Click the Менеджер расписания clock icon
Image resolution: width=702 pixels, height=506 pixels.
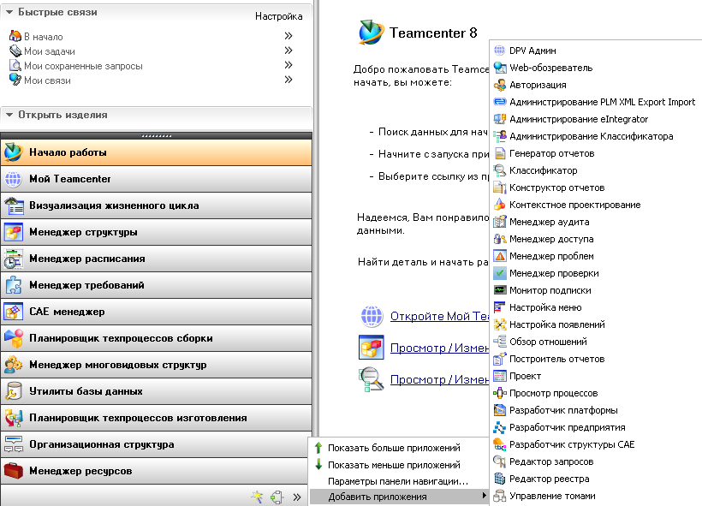pyautogui.click(x=14, y=259)
